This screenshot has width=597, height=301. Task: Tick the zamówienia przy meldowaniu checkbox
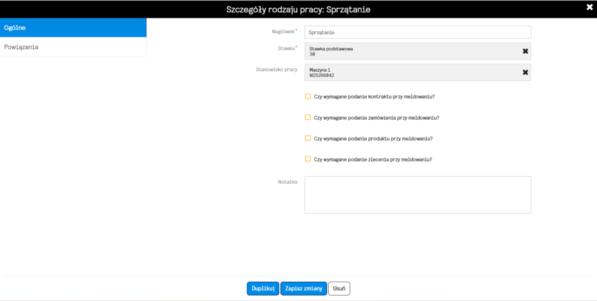[308, 117]
